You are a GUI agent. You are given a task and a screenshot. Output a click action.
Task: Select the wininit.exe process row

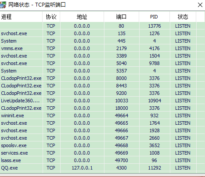pos(102,116)
